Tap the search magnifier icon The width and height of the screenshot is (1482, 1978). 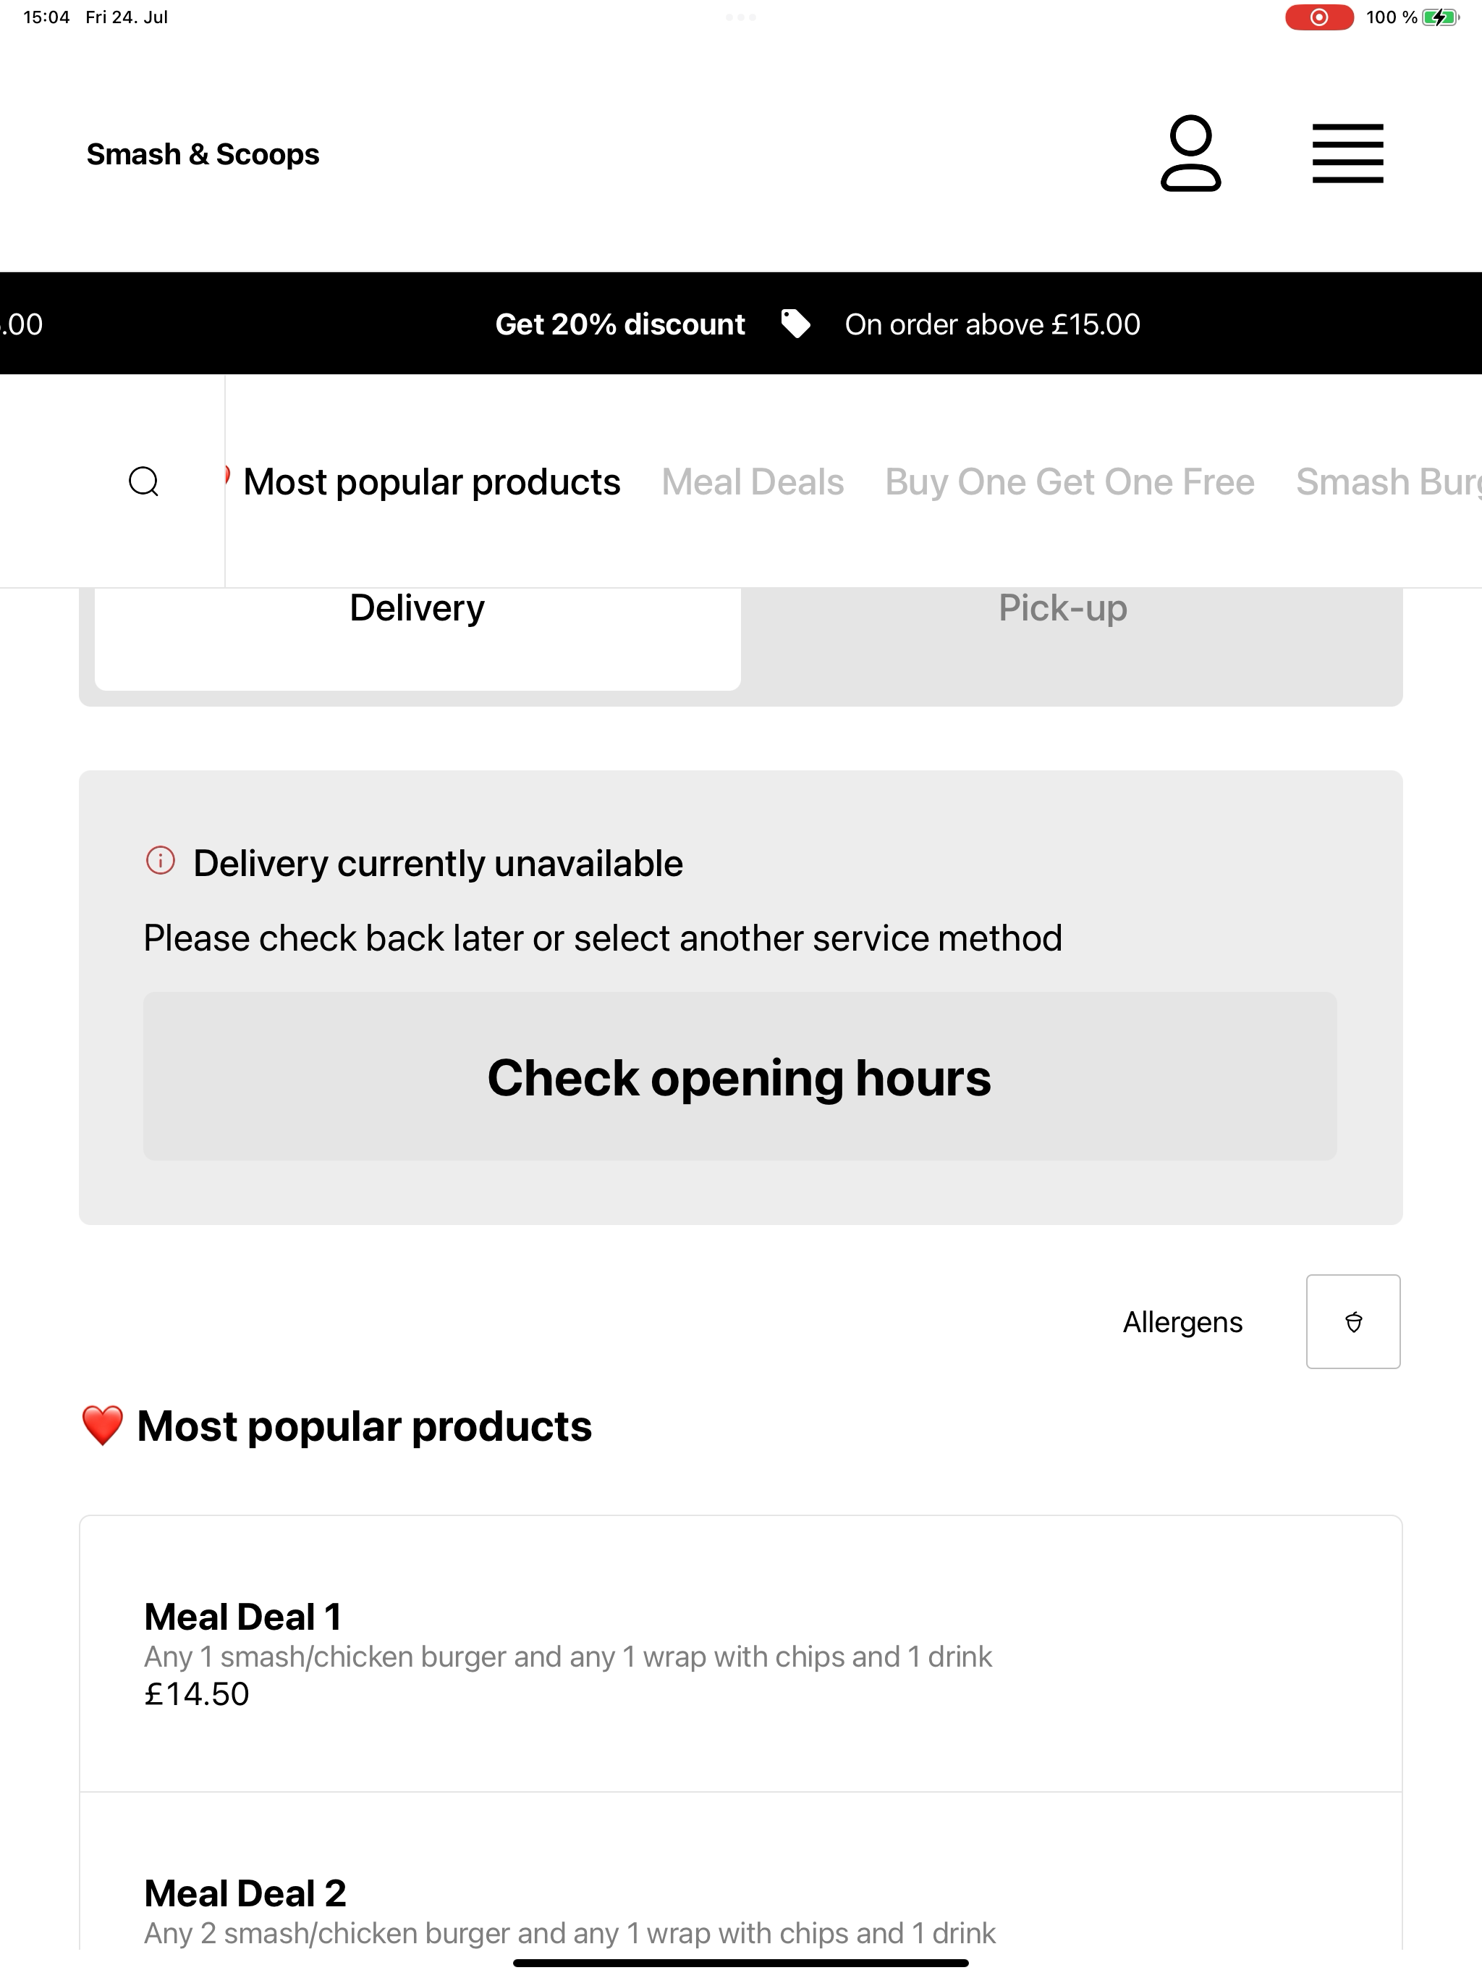point(144,481)
